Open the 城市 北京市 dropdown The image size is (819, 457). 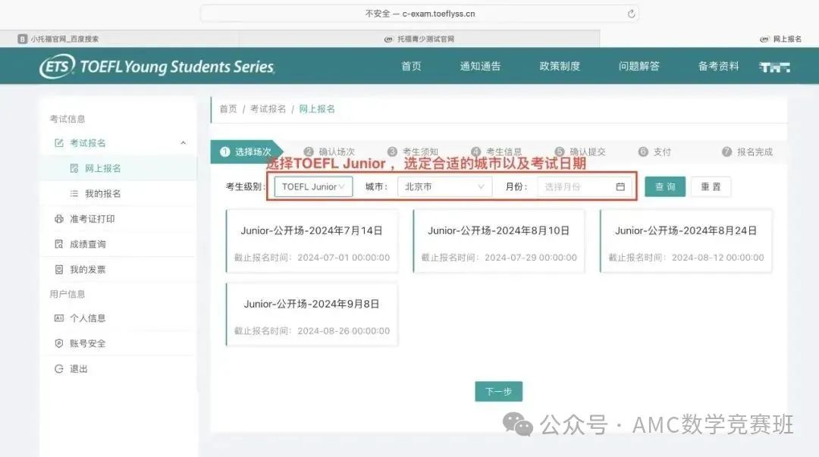[444, 186]
